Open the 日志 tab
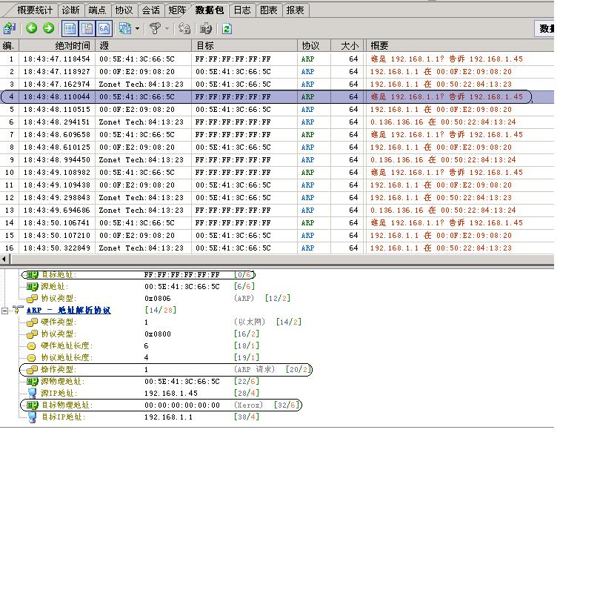 click(241, 10)
